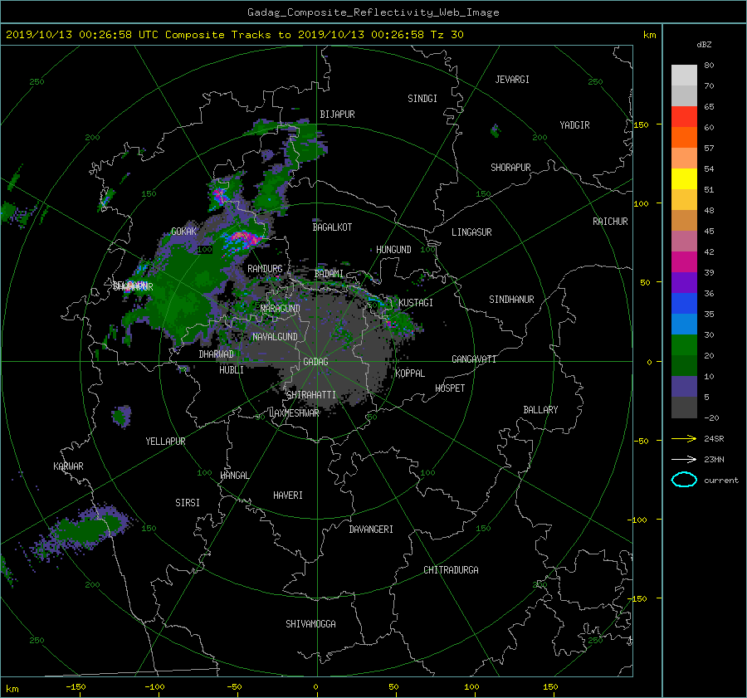
Task: Click the YELLAPUR city label
Action: coord(165,442)
